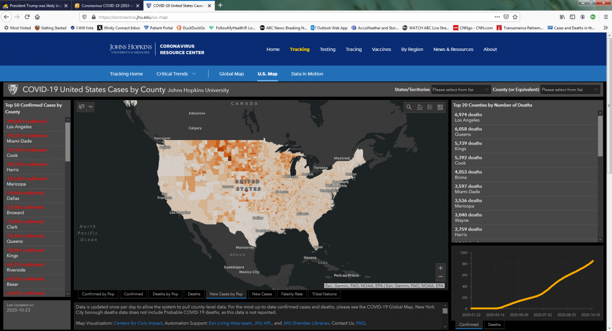Open the basemap gallery grid icon
This screenshot has height=331, width=612.
click(x=440, y=107)
